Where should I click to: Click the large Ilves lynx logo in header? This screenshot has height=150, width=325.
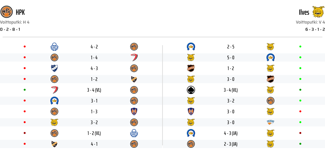(x=318, y=12)
